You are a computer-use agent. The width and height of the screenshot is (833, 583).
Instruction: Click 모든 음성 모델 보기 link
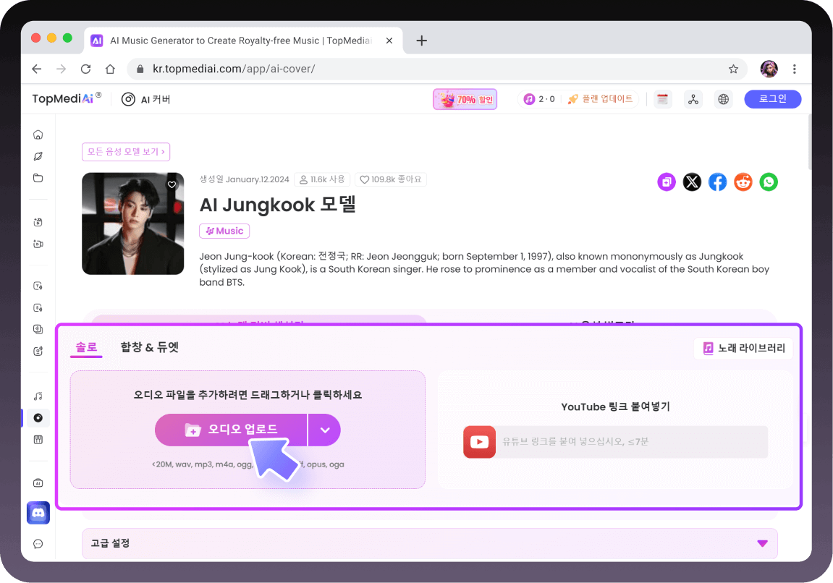[x=126, y=152]
